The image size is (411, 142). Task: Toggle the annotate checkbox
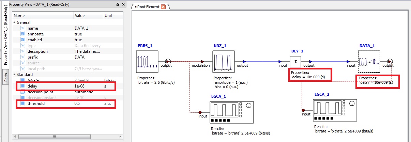[23, 34]
